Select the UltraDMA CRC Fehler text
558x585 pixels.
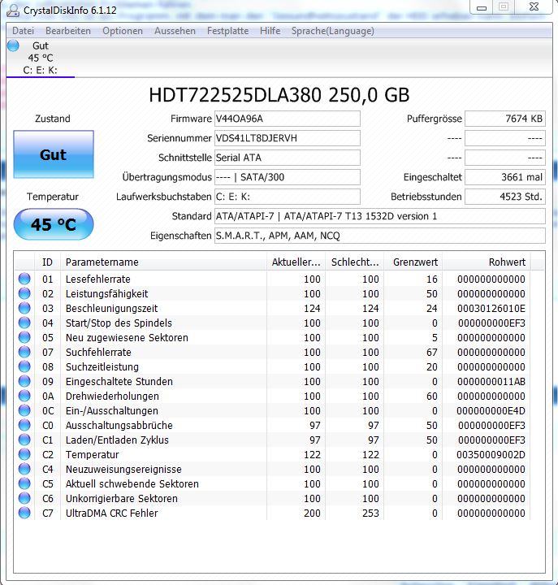111,513
